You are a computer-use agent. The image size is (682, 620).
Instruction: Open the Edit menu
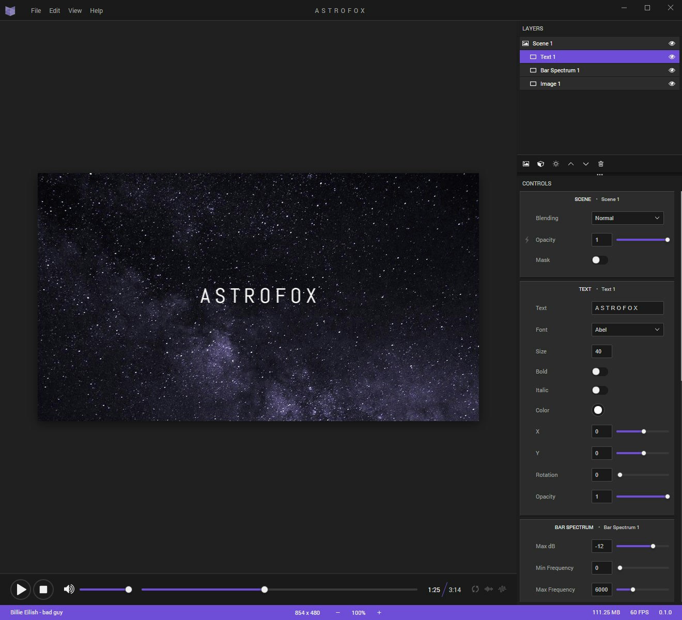click(x=54, y=10)
